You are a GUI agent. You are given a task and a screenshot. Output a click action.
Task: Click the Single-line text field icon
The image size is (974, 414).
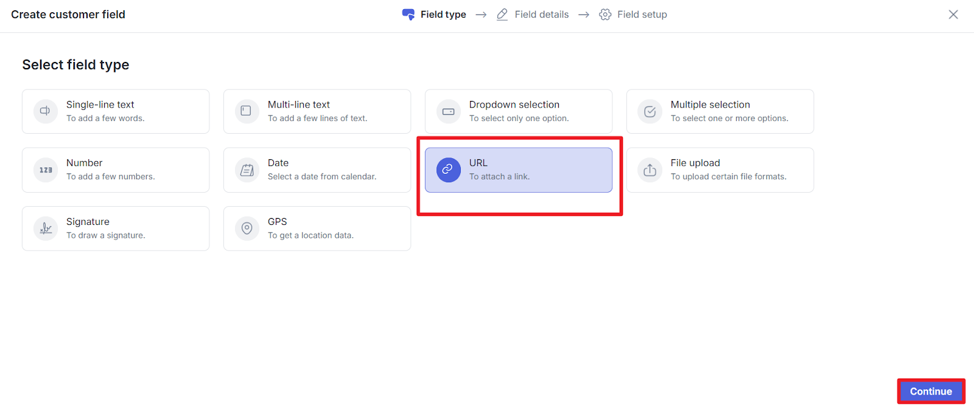45,111
